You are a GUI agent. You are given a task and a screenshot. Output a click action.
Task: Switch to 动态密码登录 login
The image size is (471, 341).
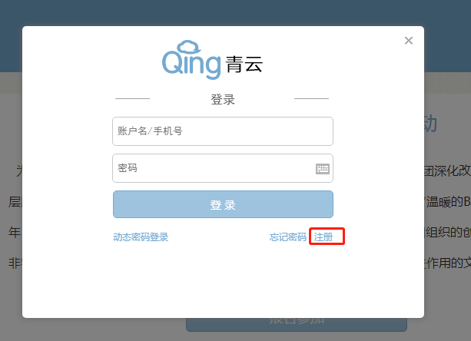141,237
